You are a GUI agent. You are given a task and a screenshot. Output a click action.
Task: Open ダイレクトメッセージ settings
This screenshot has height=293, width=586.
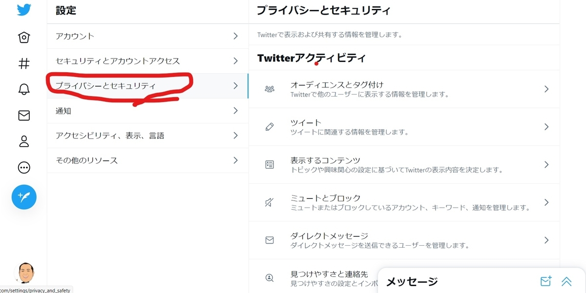[404, 240]
